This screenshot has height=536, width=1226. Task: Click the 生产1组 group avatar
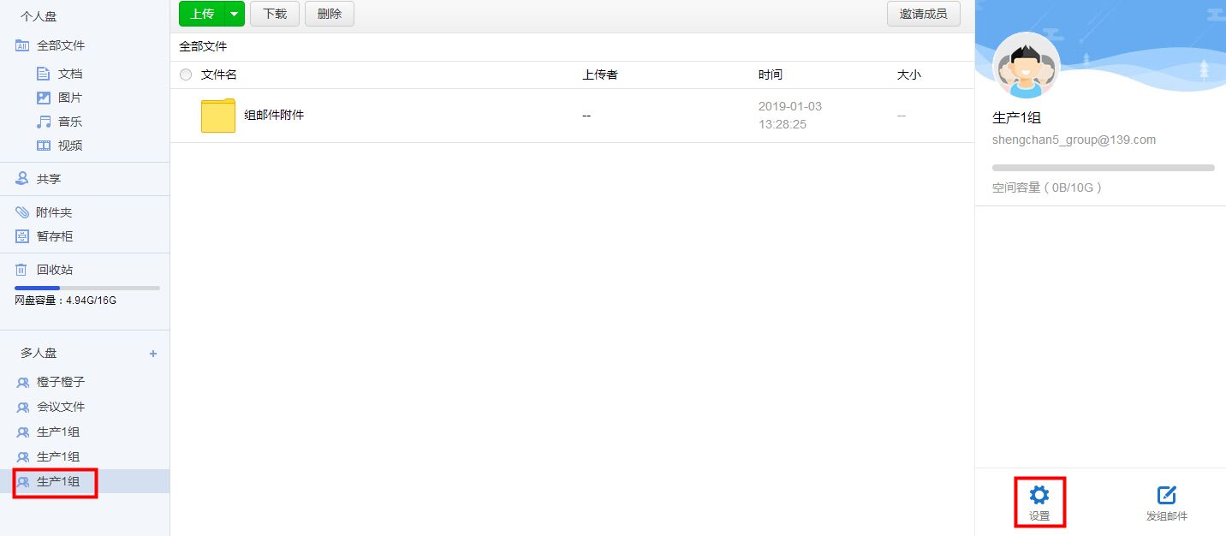(1026, 66)
